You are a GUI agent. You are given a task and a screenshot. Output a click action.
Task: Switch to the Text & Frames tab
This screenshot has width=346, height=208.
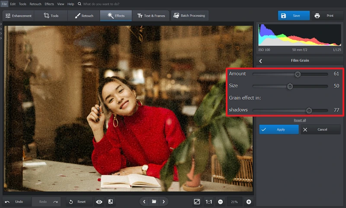[x=151, y=16]
